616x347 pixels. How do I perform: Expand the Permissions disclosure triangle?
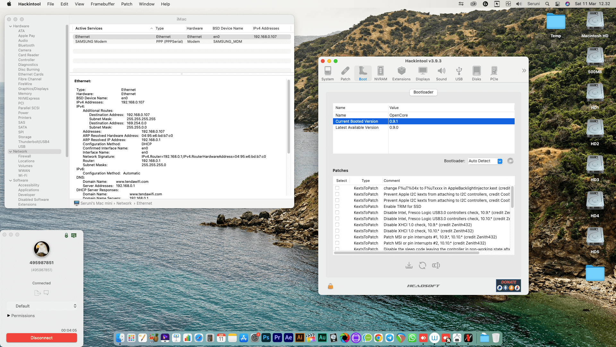9,316
